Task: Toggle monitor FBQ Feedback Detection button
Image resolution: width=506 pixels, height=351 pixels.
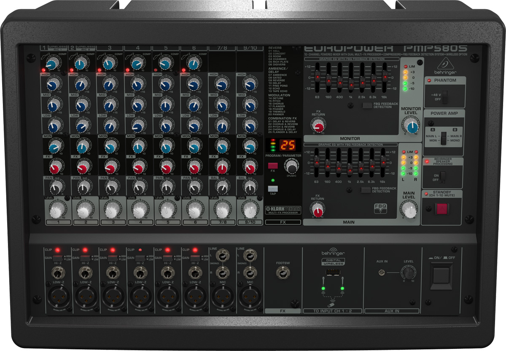Action: [367, 105]
